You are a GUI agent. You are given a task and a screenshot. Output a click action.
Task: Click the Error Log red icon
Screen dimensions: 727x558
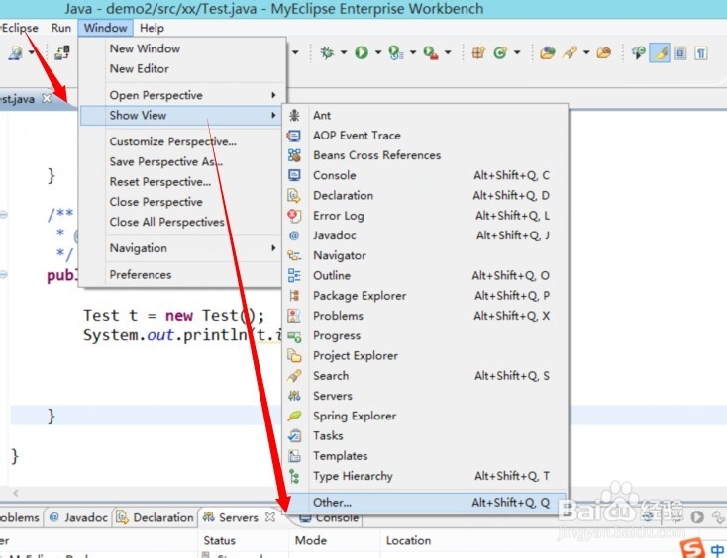(x=294, y=216)
